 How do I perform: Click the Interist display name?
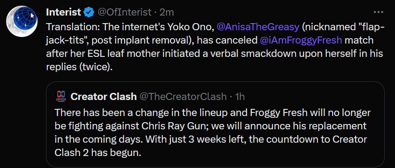(63, 12)
